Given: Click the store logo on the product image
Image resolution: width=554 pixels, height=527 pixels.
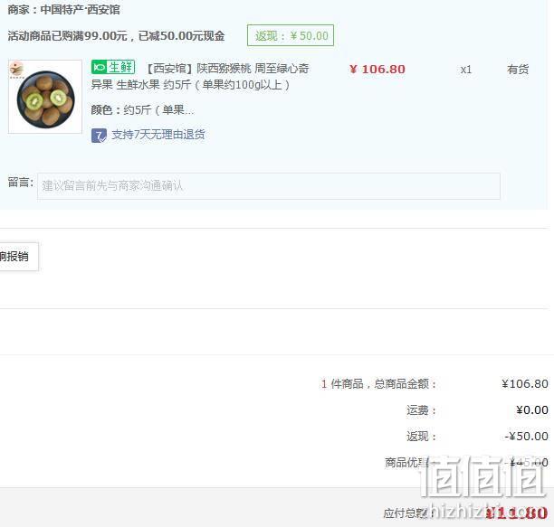Looking at the screenshot, I should click(x=16, y=69).
